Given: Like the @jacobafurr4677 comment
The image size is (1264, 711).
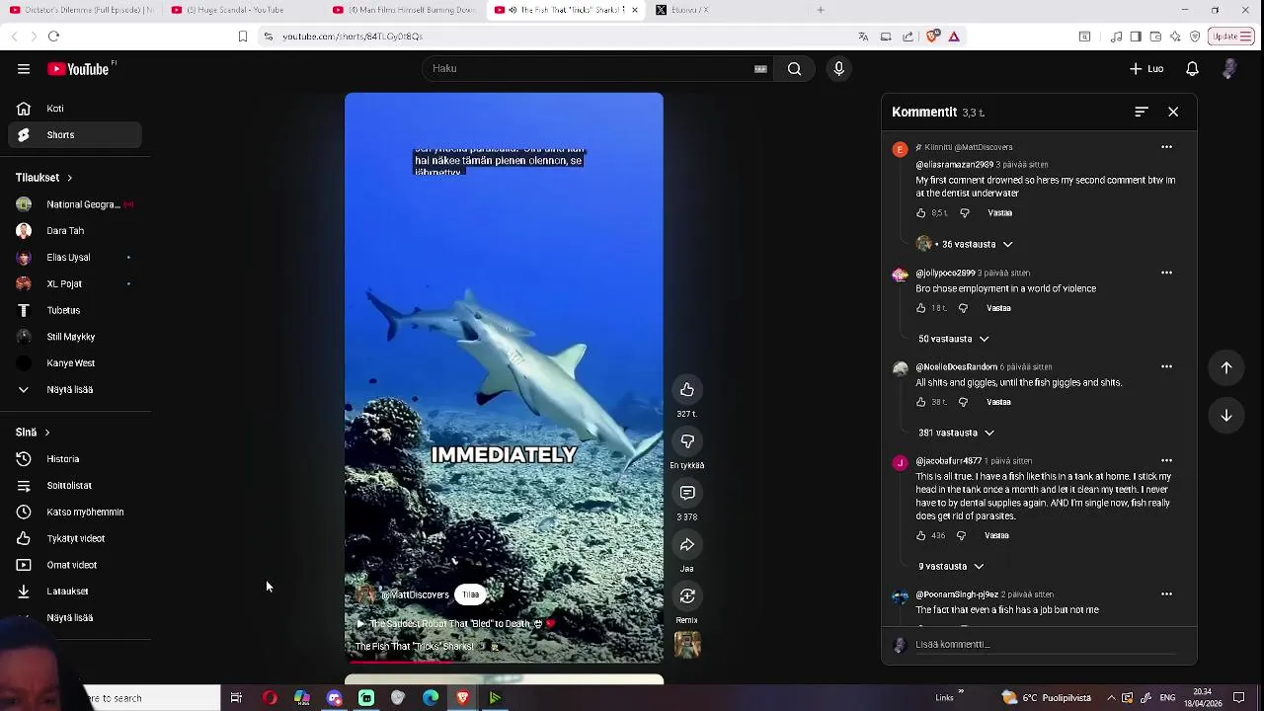Looking at the screenshot, I should (x=921, y=535).
